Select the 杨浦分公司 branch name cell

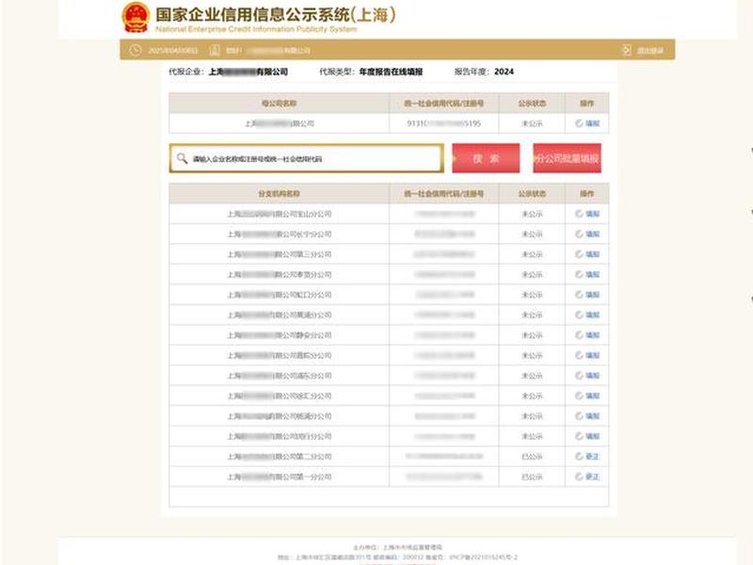tap(279, 416)
